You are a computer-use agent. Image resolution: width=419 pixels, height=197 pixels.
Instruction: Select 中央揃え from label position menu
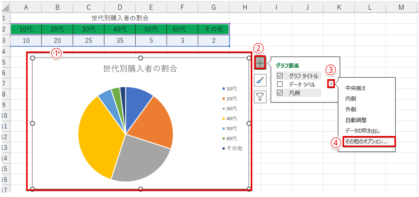[356, 88]
